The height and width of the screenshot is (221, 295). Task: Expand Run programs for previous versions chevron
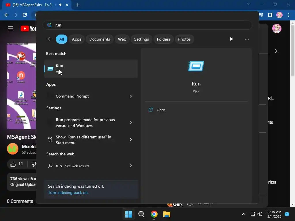point(131,122)
